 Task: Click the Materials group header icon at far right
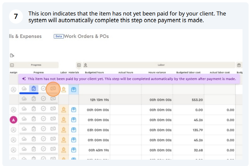[x=239, y=65]
